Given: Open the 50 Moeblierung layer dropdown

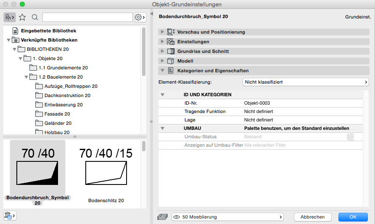Looking at the screenshot, I should 227,217.
